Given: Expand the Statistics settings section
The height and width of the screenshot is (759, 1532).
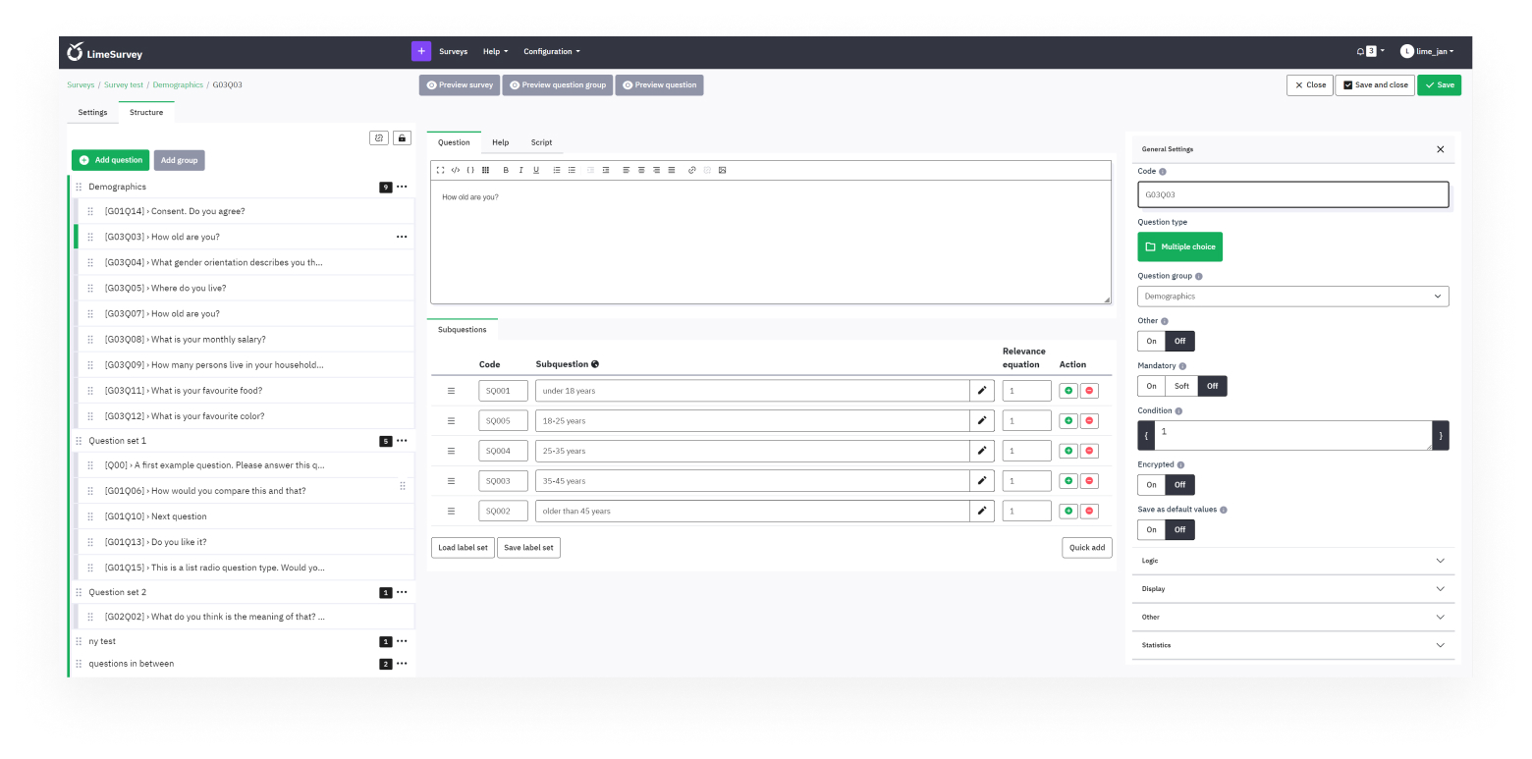Looking at the screenshot, I should [x=1292, y=645].
